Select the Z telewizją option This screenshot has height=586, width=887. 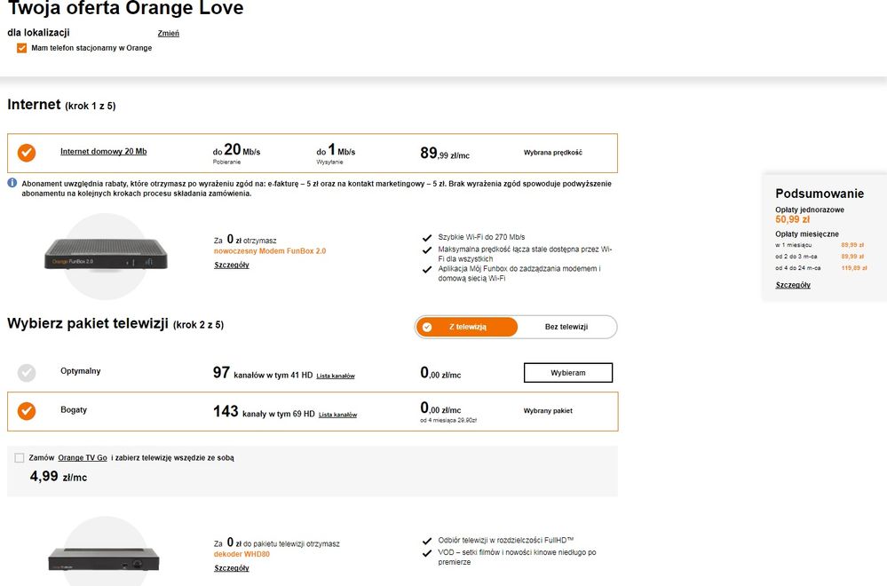466,327
